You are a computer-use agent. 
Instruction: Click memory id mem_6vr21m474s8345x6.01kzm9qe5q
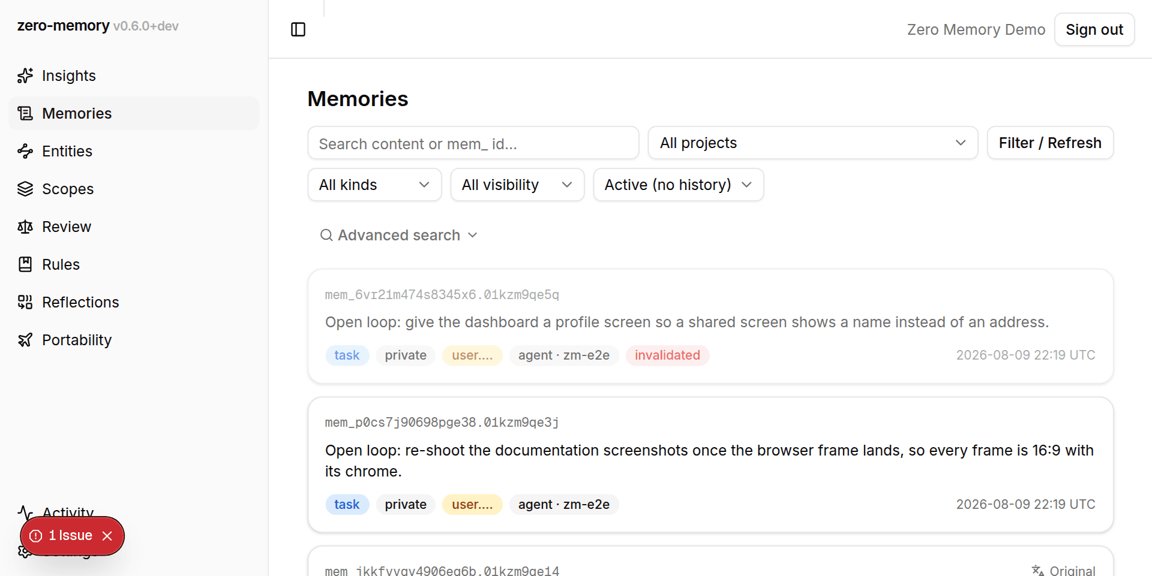click(442, 295)
